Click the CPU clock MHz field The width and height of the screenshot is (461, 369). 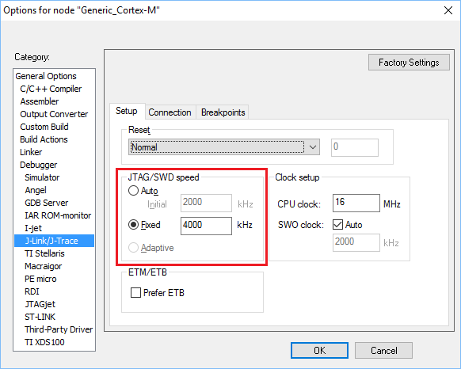(356, 203)
